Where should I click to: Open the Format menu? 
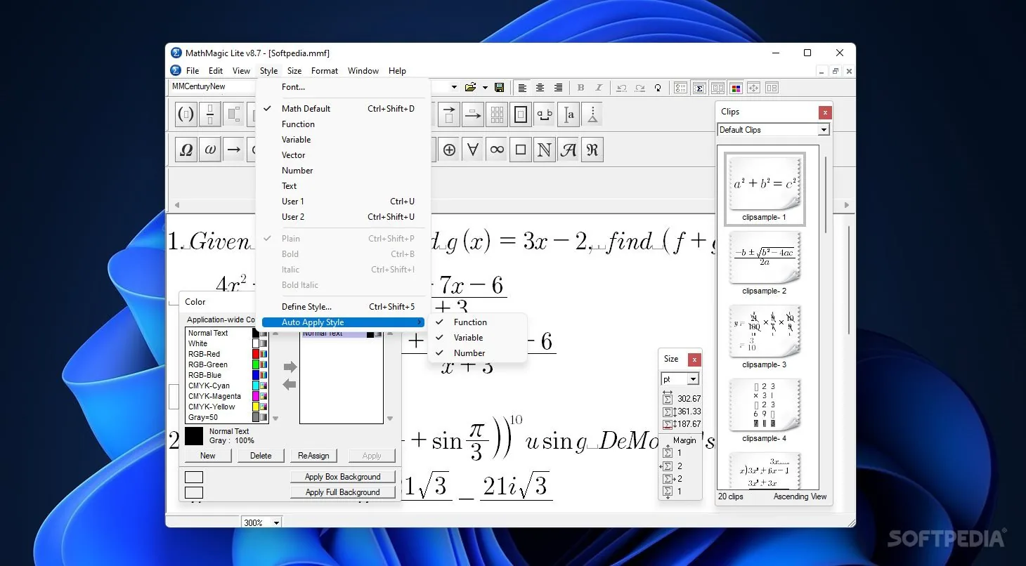[x=325, y=71]
